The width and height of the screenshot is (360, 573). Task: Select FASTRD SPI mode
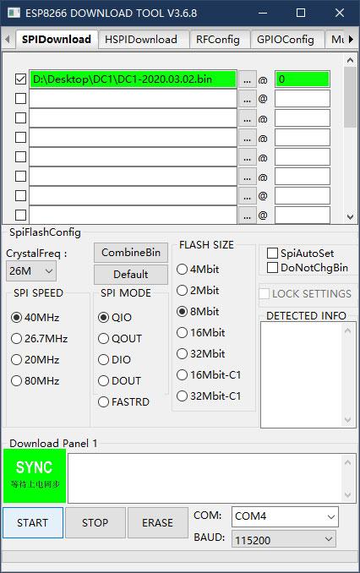(103, 402)
